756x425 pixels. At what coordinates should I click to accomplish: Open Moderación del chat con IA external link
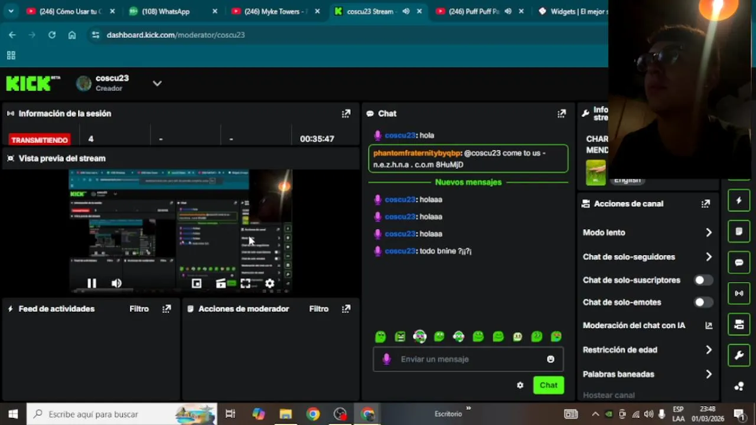709,325
